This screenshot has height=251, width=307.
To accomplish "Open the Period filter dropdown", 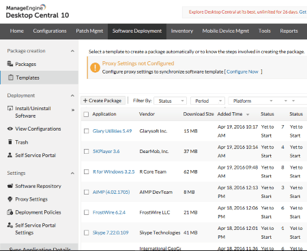I will [x=207, y=101].
